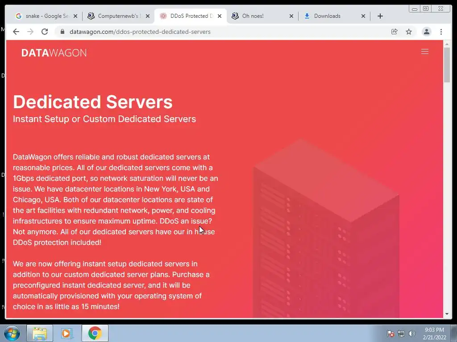This screenshot has height=342, width=457.
Task: Open the DataWagon hamburger menu
Action: pyautogui.click(x=425, y=52)
